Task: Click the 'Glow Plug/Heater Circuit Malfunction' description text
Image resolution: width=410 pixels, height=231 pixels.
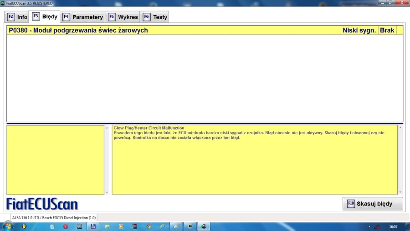Action: pyautogui.click(x=149, y=128)
